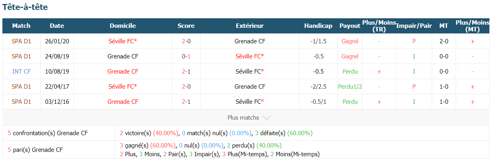Click SPA D1 league for 24/08/19 match
This screenshot has width=493, height=163.
21,56
